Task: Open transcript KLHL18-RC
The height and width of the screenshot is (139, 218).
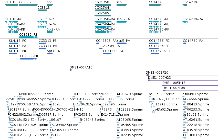Action: (12, 22)
